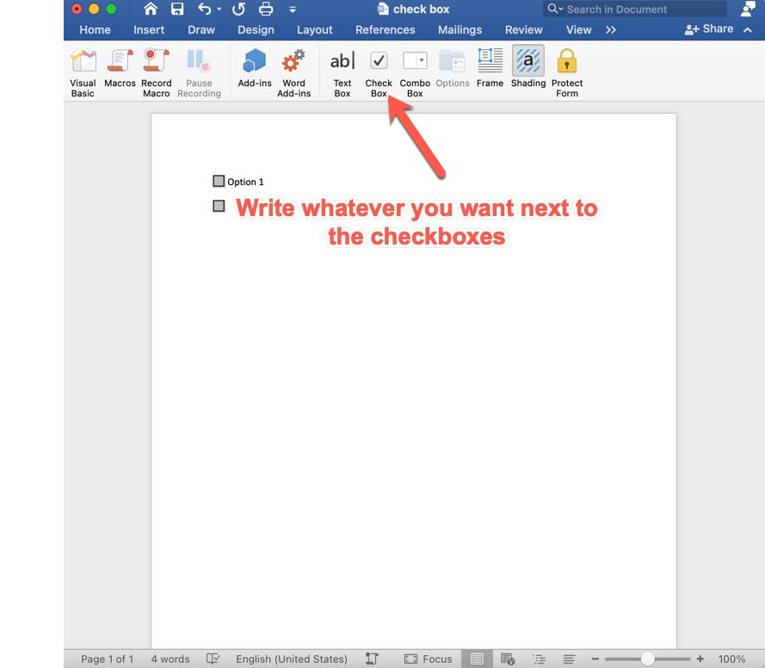Viewport: 765px width, 668px height.
Task: Switch to Web Layout view
Action: (508, 659)
